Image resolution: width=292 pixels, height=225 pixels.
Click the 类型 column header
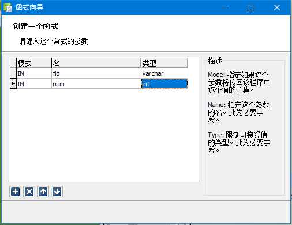[164, 63]
